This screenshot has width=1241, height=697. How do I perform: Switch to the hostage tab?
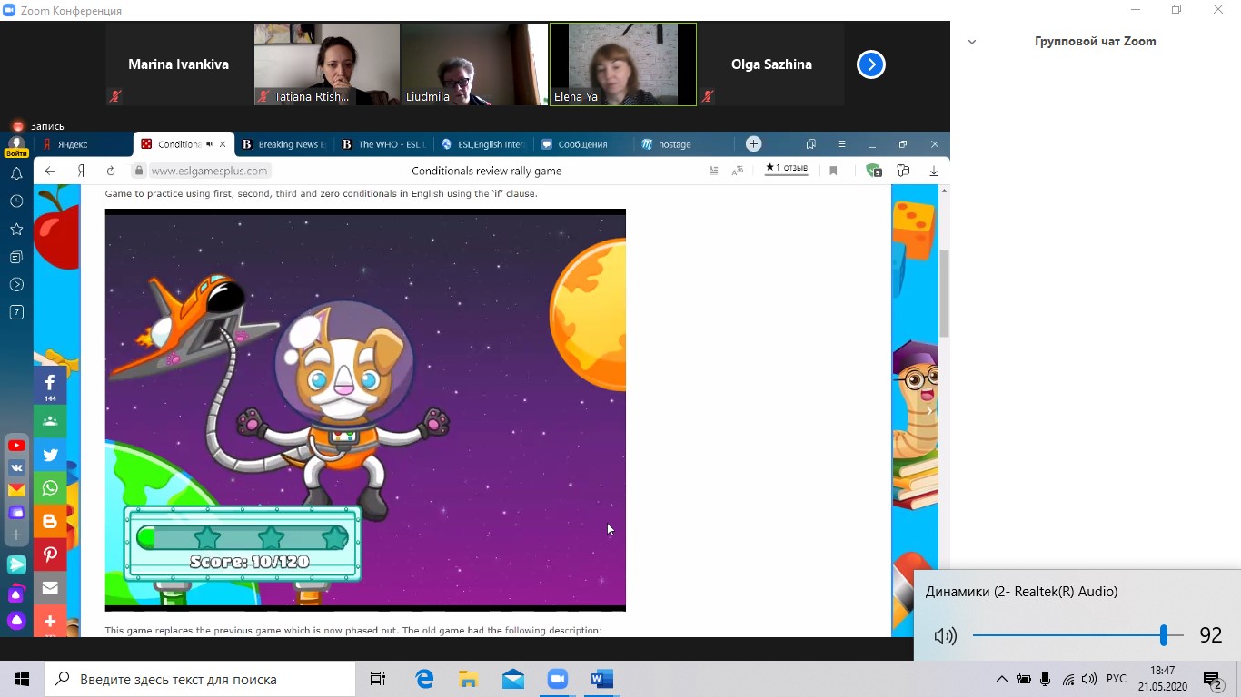pyautogui.click(x=683, y=144)
